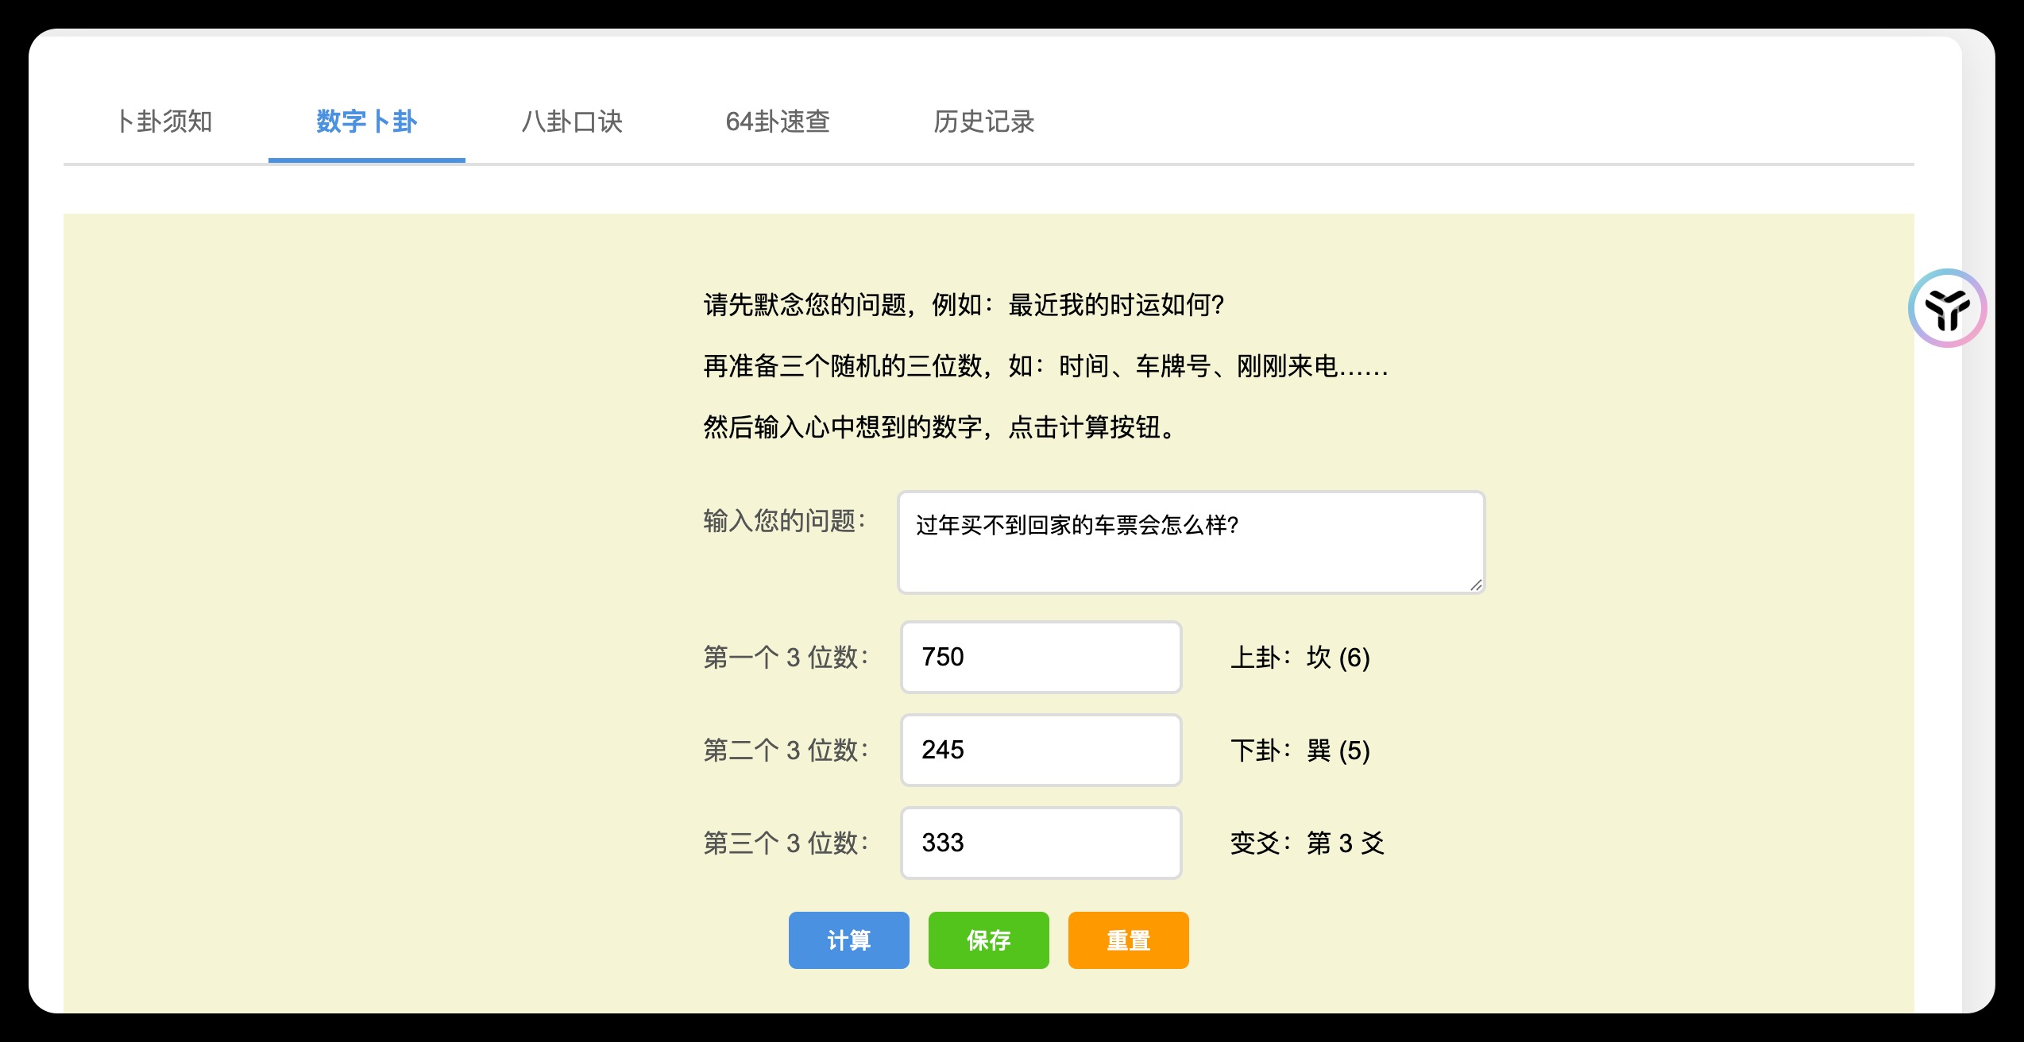Switch to the 八卦口诀 tab
2024x1042 pixels.
point(572,122)
